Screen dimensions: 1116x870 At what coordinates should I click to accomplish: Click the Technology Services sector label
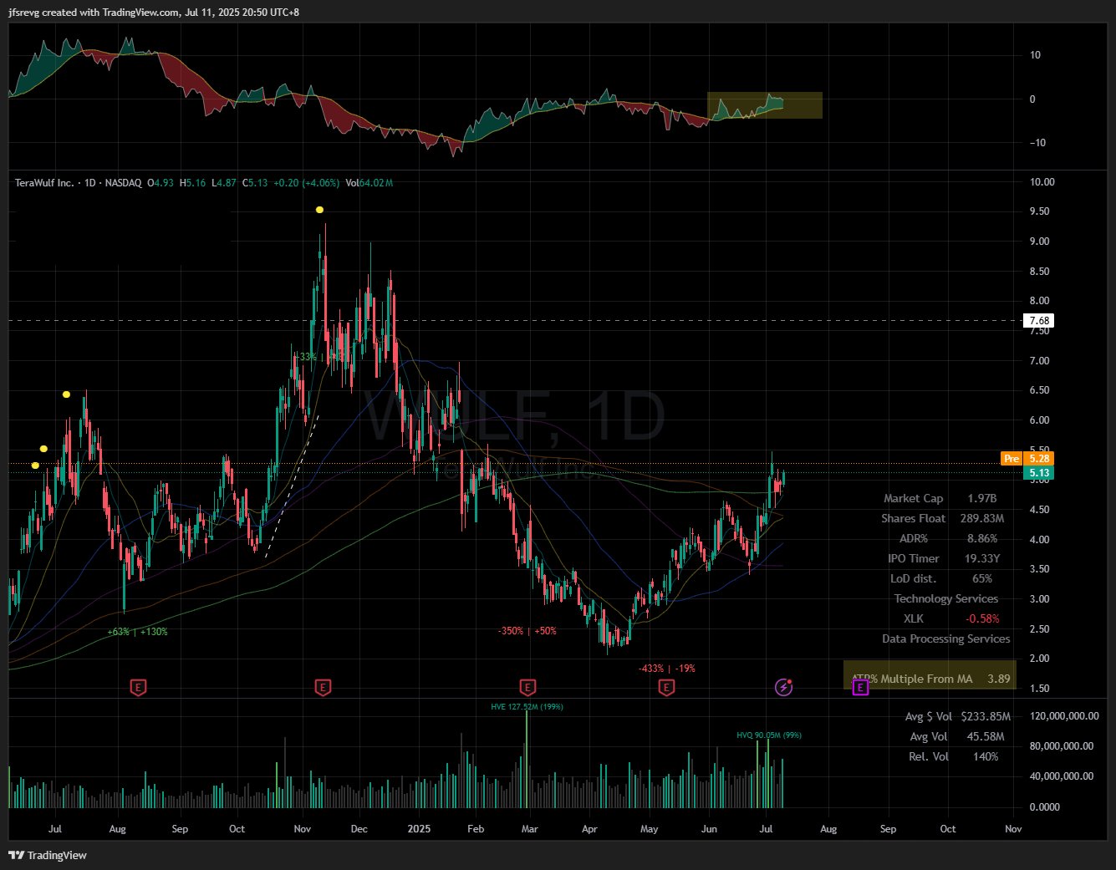coord(946,598)
